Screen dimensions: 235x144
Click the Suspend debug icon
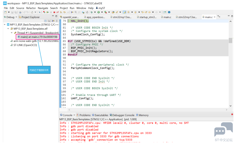[x=51, y=12]
